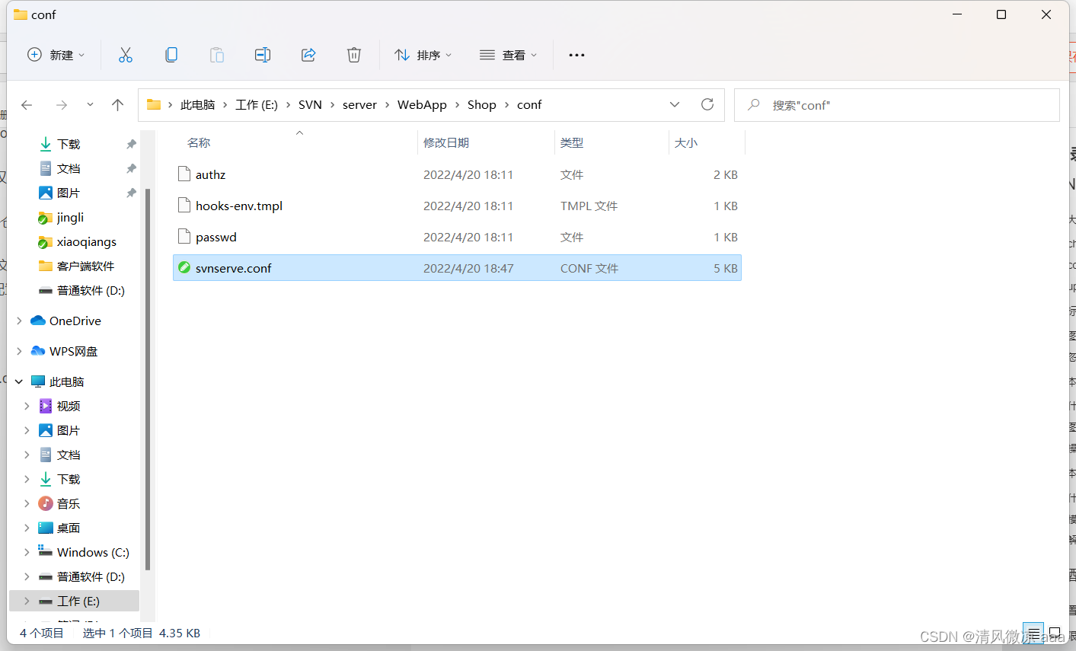The image size is (1076, 651).
Task: Select the svnserve.conf file name
Action: coord(234,268)
